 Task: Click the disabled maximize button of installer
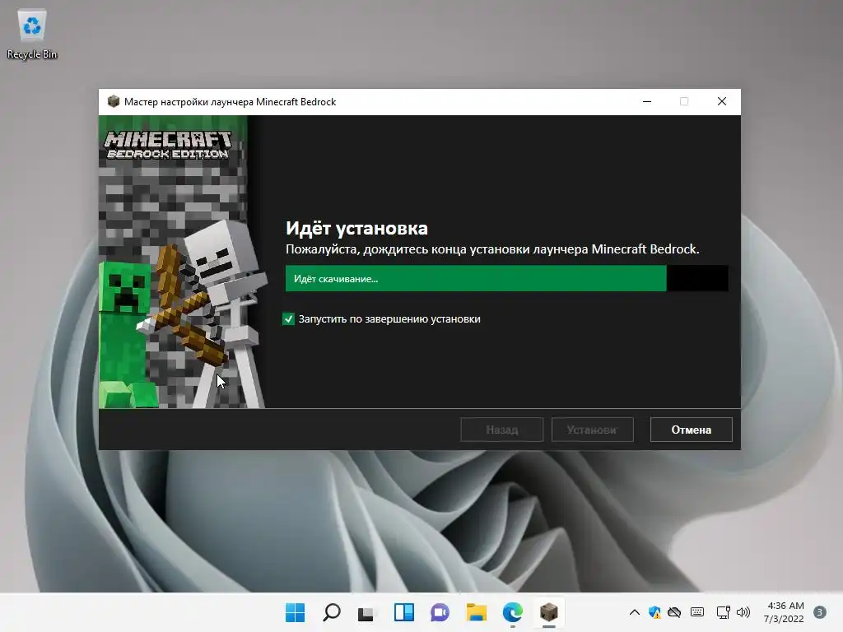[684, 101]
